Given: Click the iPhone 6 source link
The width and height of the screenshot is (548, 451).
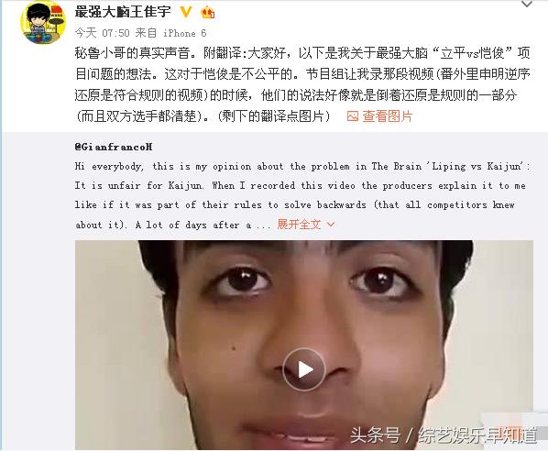Looking at the screenshot, I should pyautogui.click(x=185, y=33).
